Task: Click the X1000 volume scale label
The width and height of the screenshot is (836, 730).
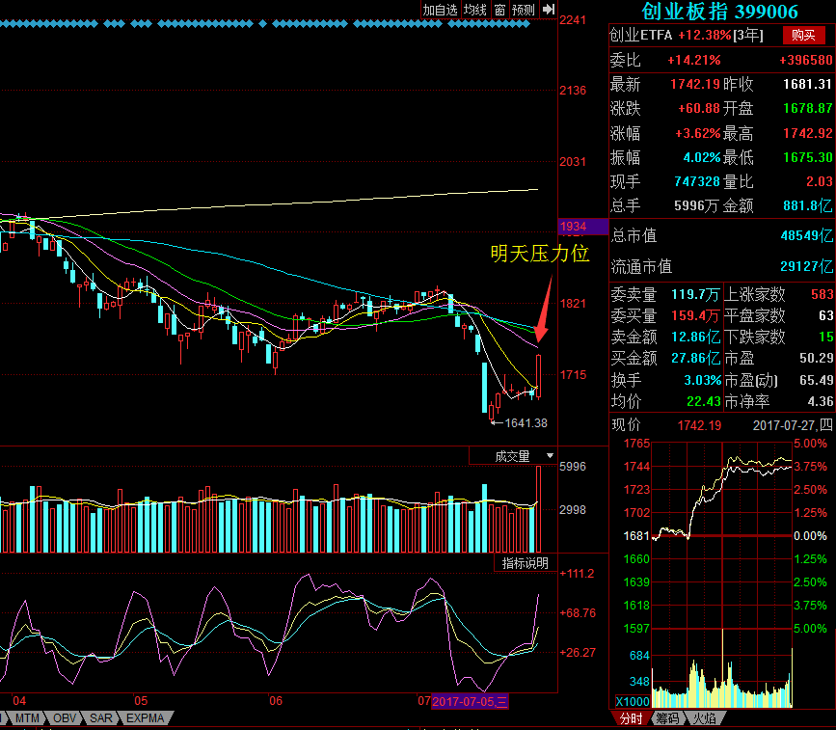Action: 633,701
